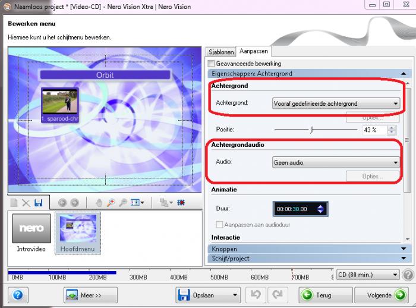Go back with the Terug button
This screenshot has width=416, height=308.
(x=326, y=295)
